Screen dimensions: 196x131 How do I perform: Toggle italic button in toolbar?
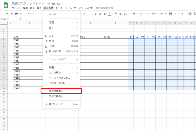100,14
